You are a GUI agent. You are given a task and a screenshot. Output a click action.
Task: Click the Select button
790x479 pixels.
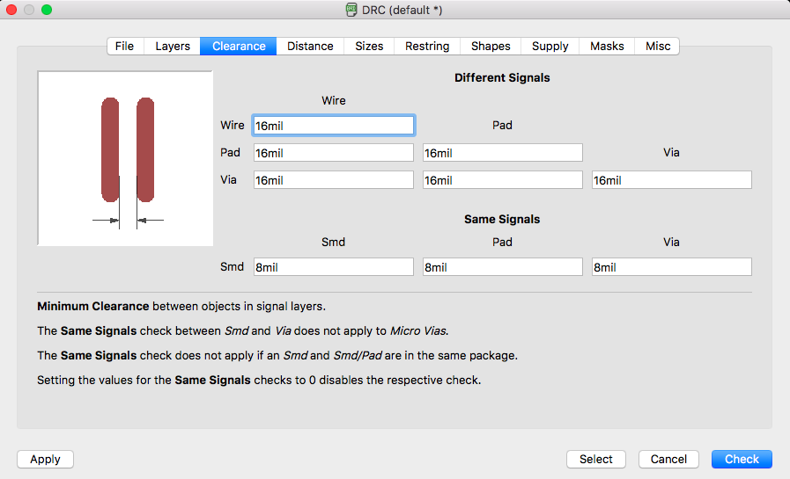[596, 460]
